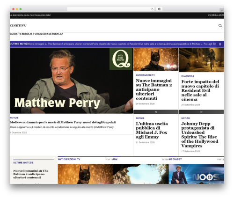
Task: Click the ULTIME NOTIZIE label in the ticker
Action: [x=20, y=44]
